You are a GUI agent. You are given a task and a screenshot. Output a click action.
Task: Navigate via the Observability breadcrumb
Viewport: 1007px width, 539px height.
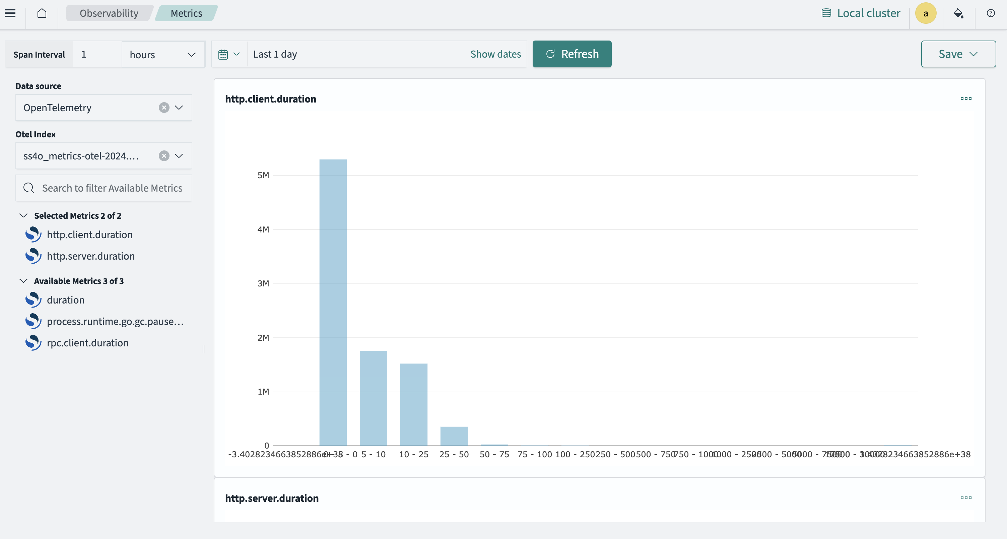point(109,13)
